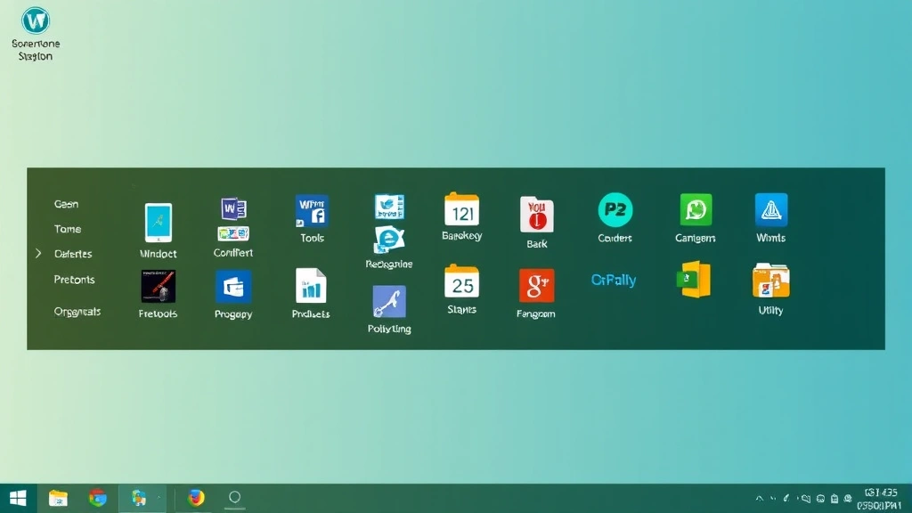Click the clock in the system tray
912x513 pixels.
click(880, 499)
